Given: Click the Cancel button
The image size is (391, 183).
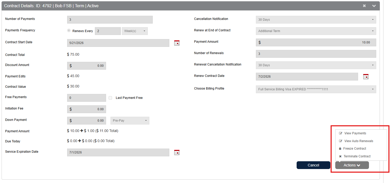Looking at the screenshot, I should [313, 165].
